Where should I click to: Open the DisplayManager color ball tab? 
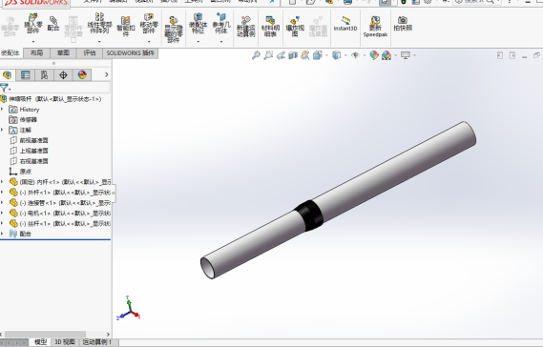82,75
